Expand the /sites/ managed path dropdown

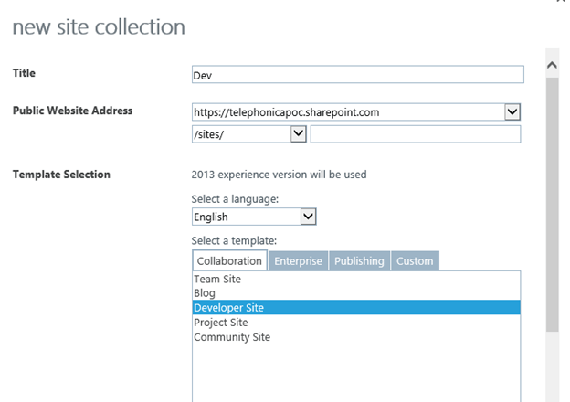(298, 134)
